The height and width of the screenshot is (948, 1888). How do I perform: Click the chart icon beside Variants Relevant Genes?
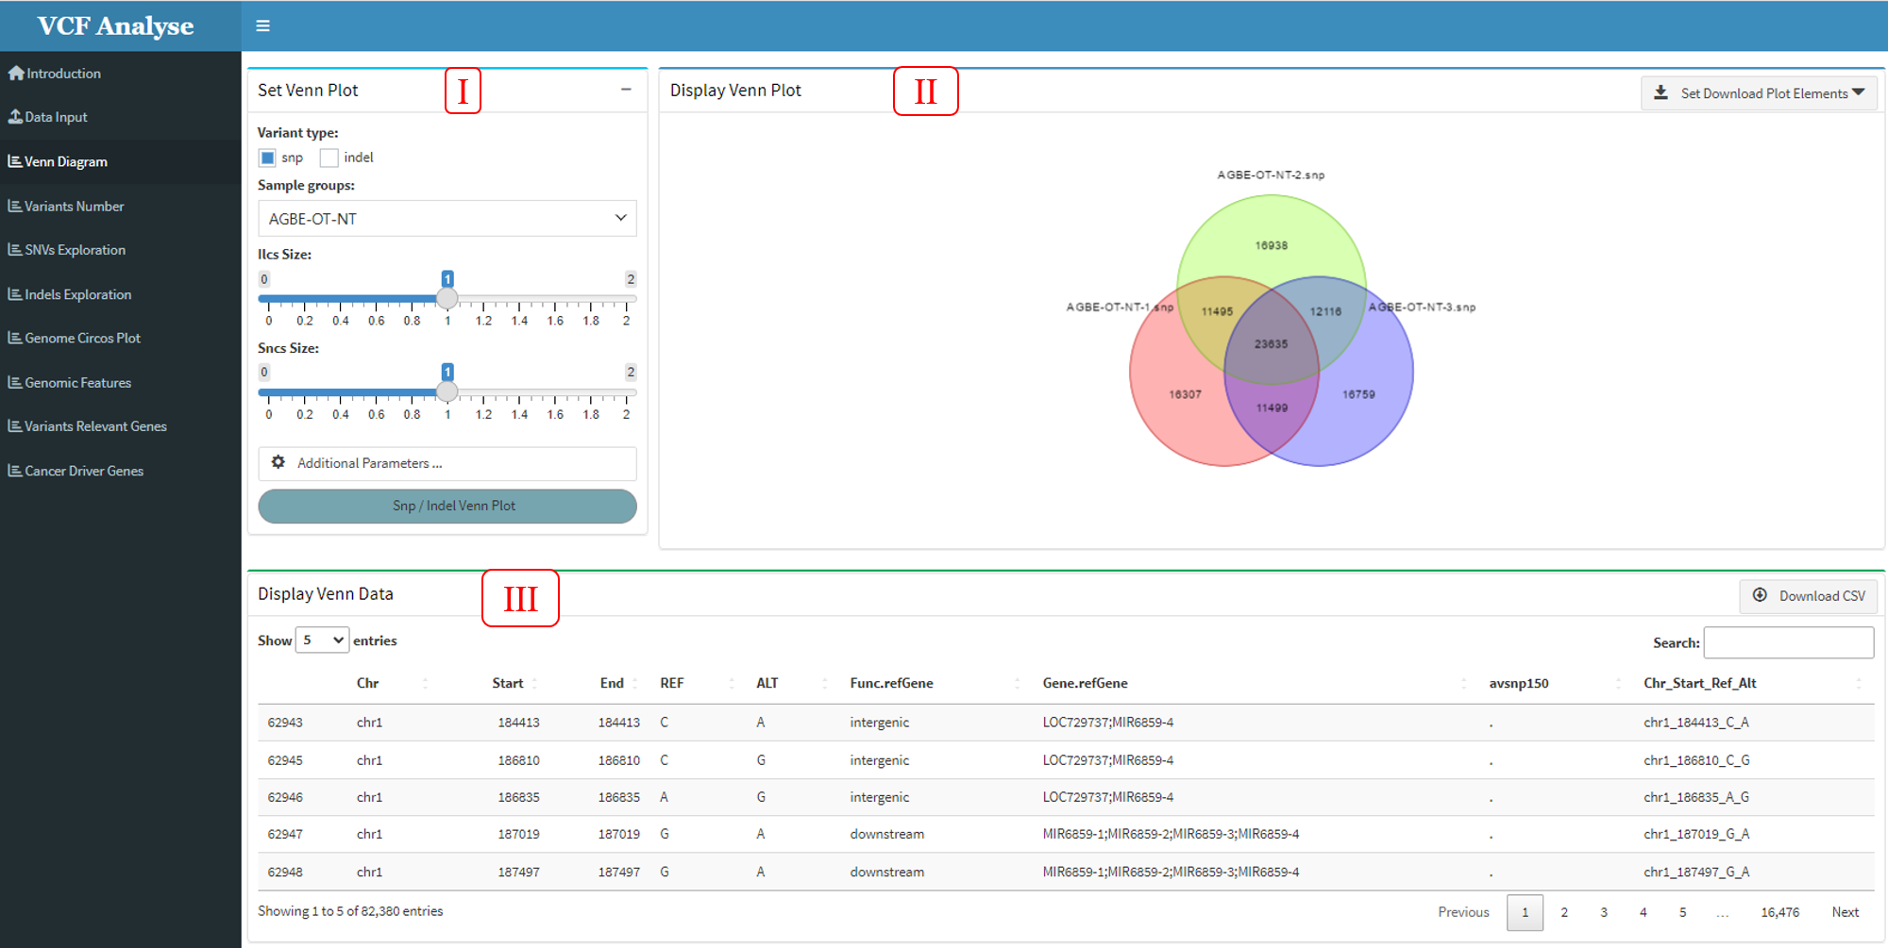pyautogui.click(x=15, y=426)
